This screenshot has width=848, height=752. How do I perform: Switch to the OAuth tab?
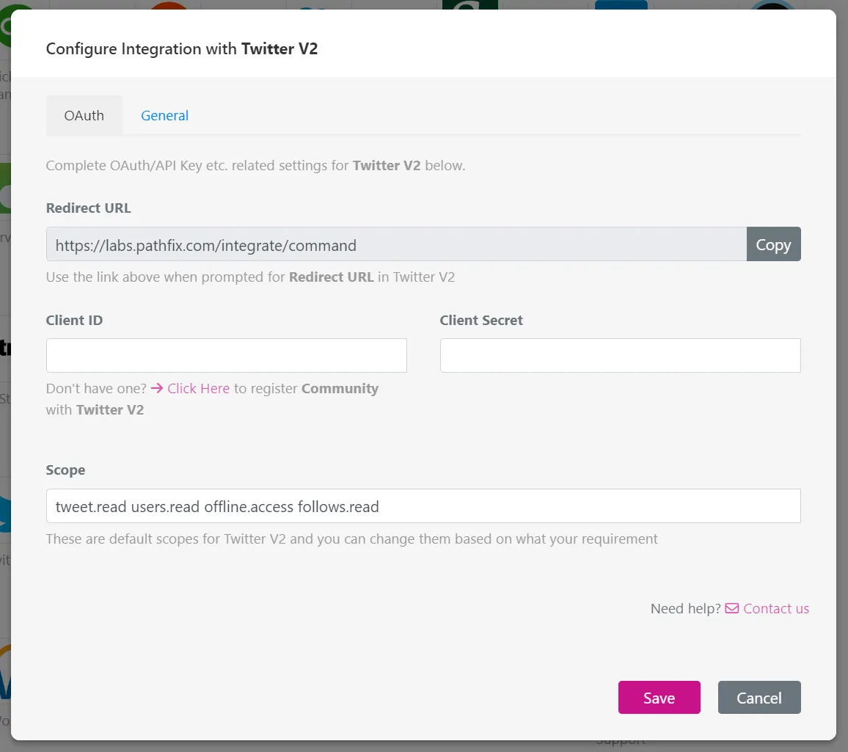point(84,115)
